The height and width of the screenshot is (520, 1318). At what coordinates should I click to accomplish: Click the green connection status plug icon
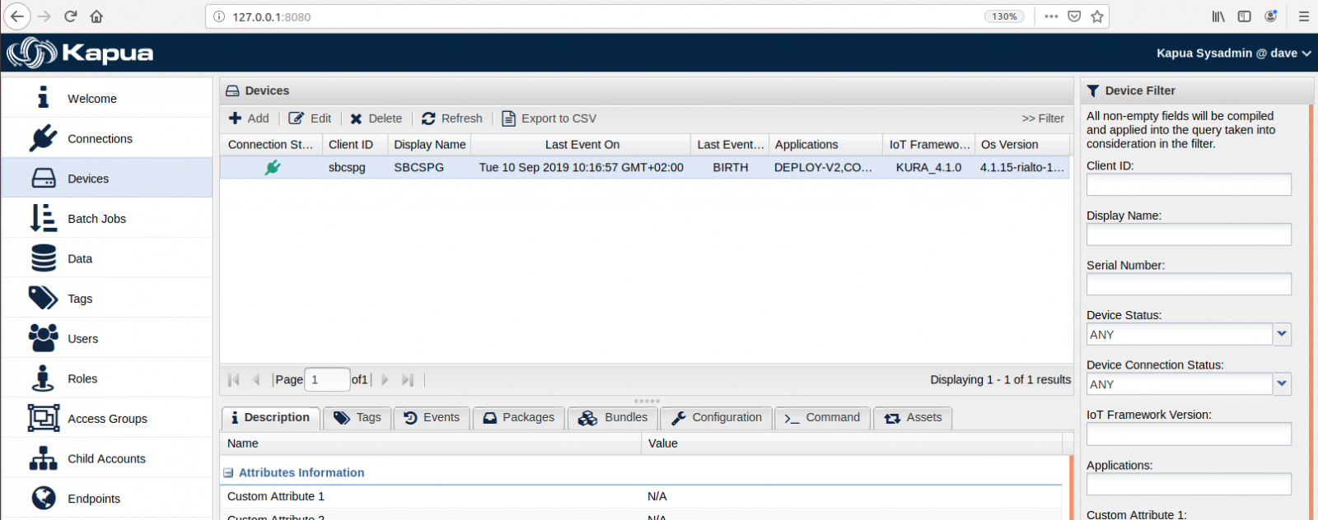click(x=273, y=167)
